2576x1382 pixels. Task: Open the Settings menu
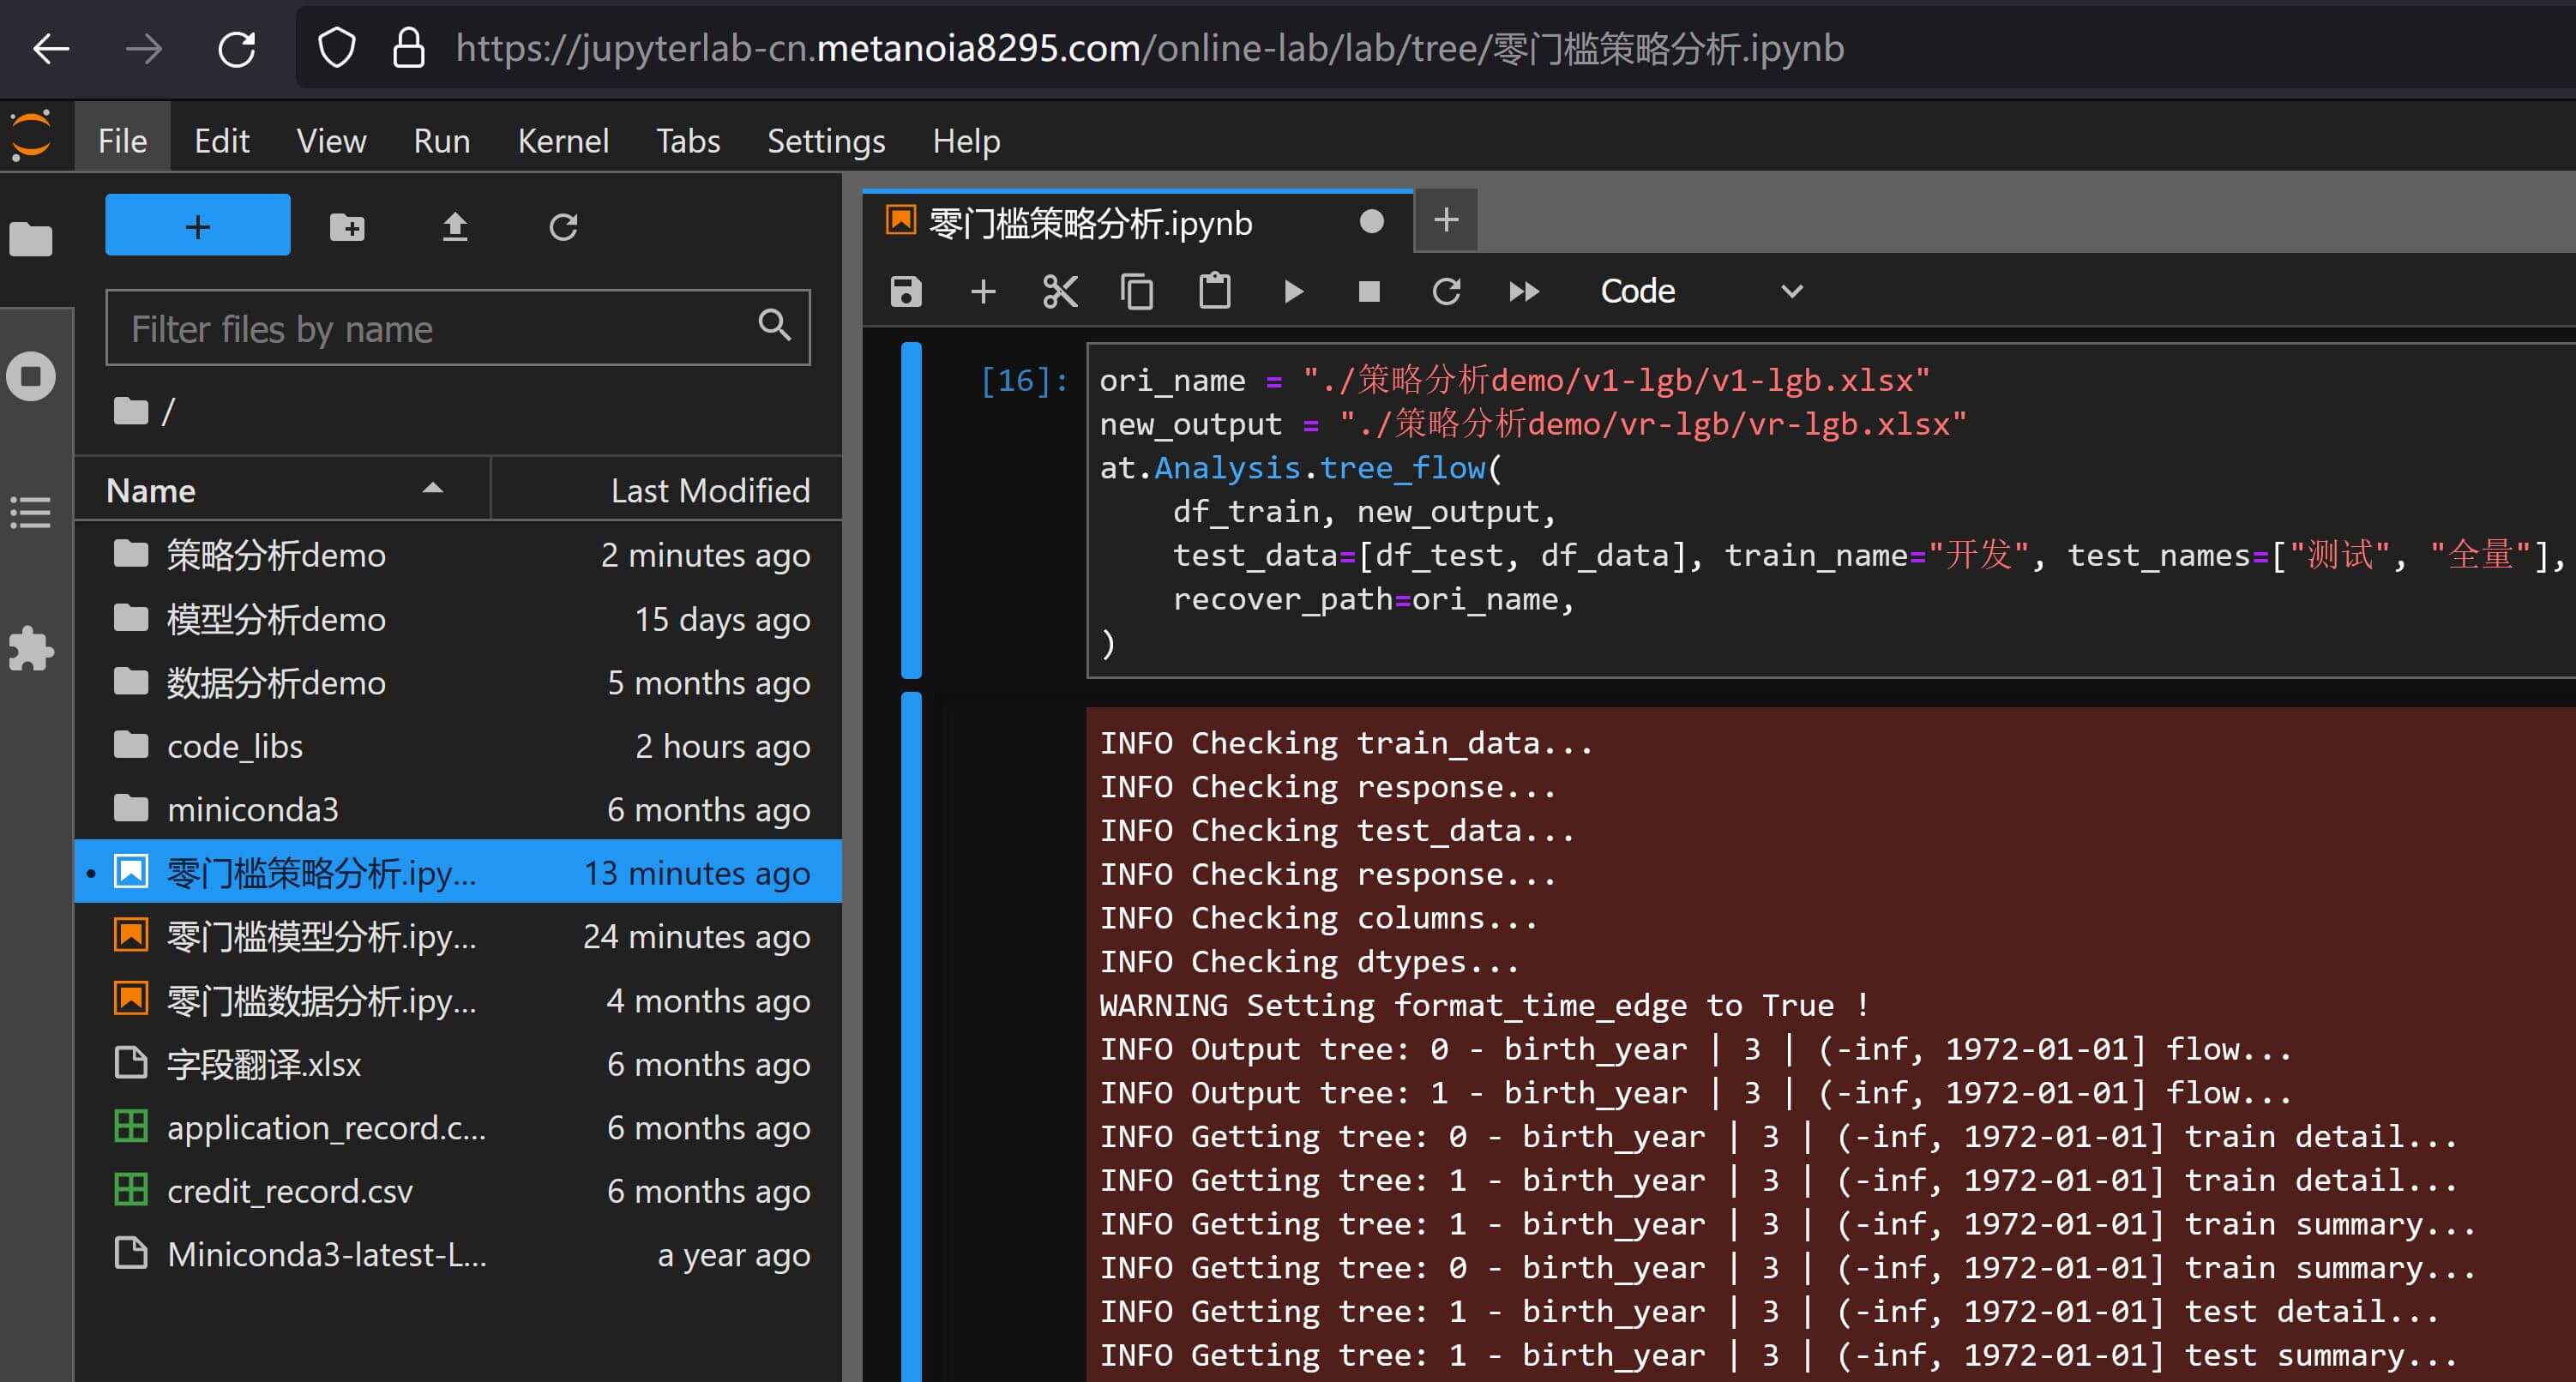825,141
